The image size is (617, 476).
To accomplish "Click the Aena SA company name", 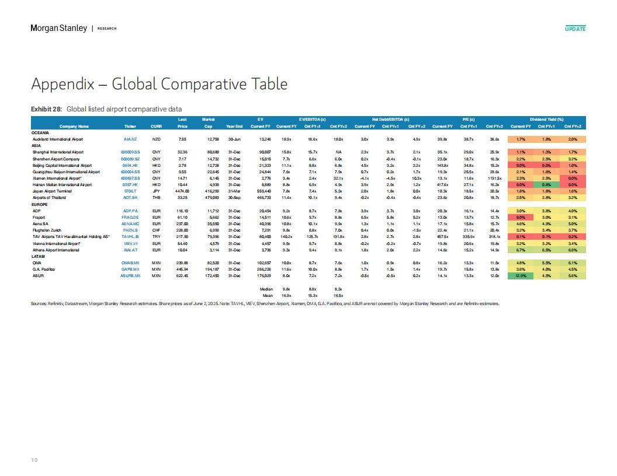I will [40, 224].
